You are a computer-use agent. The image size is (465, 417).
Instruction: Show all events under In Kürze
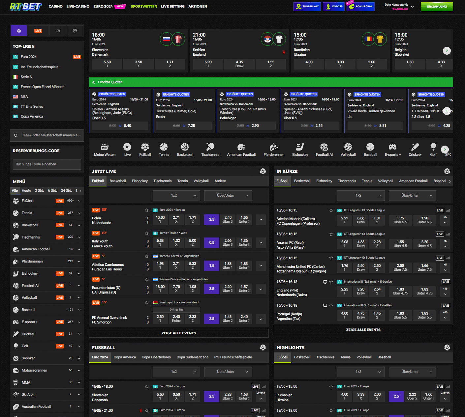coord(363,330)
